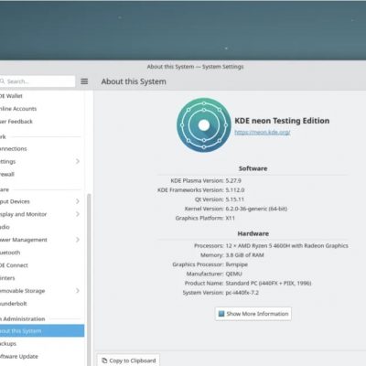Open Firewall settings
Screen dimensions: 366x366
(x=42, y=174)
